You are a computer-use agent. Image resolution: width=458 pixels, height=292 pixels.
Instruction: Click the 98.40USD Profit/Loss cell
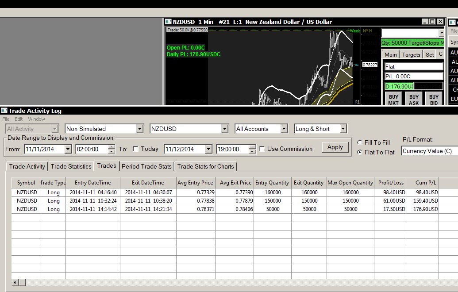[x=390, y=192]
